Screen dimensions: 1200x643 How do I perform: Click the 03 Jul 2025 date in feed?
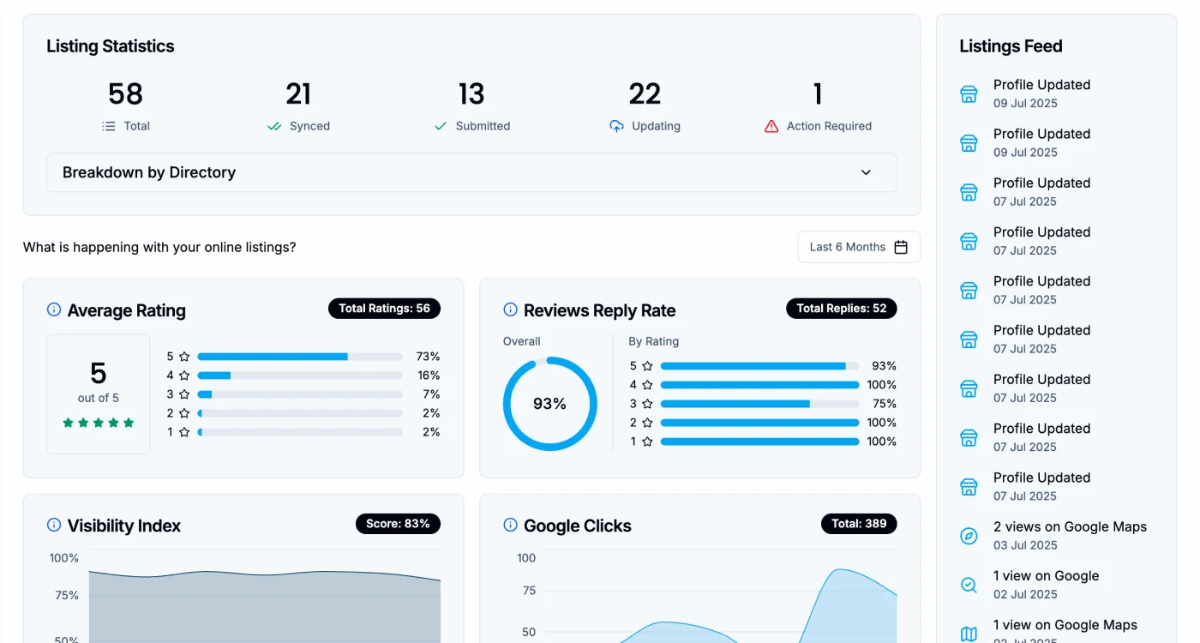click(1025, 545)
